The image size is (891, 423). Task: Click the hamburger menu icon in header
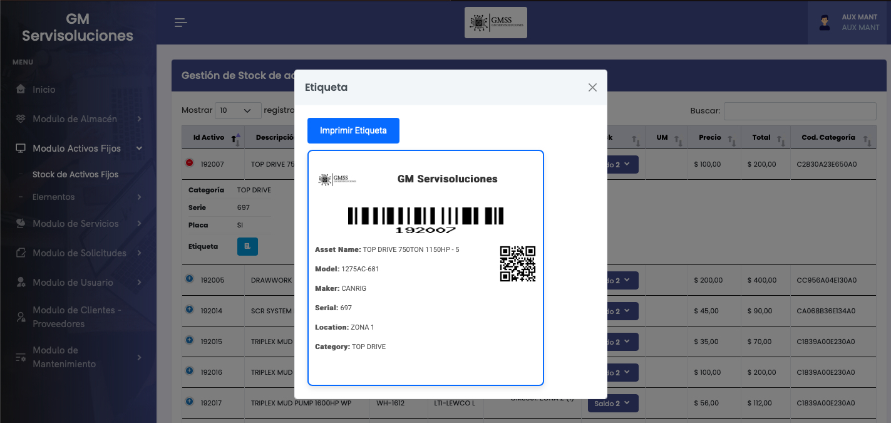(x=180, y=23)
